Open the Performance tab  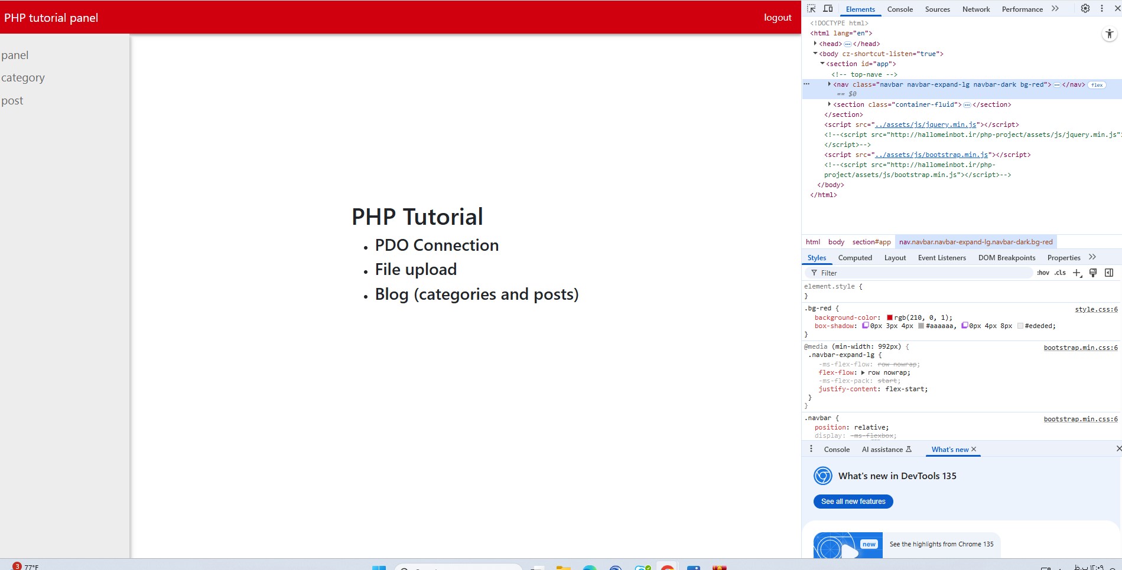pyautogui.click(x=1022, y=9)
